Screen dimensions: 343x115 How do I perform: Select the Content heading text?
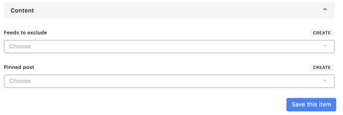pyautogui.click(x=22, y=11)
